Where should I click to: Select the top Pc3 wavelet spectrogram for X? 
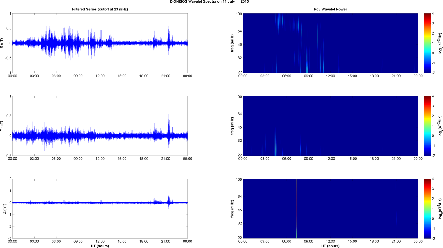coord(330,43)
